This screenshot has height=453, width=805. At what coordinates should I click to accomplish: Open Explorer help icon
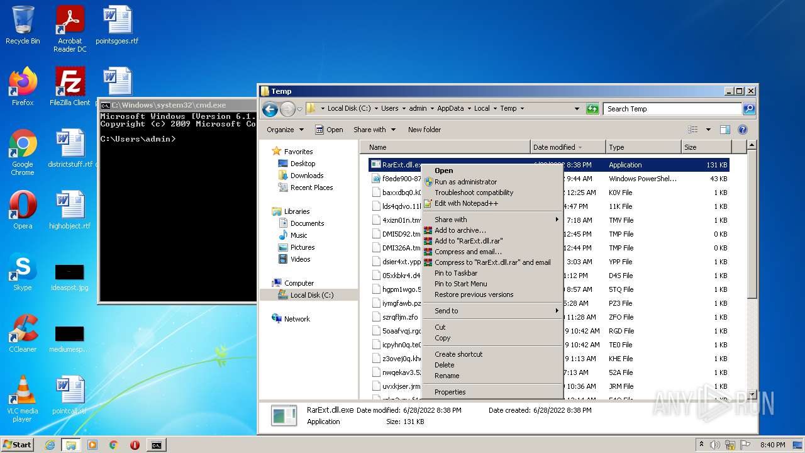coord(743,130)
